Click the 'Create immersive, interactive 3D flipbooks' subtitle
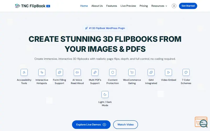The height and width of the screenshot is (131, 210). [105, 59]
